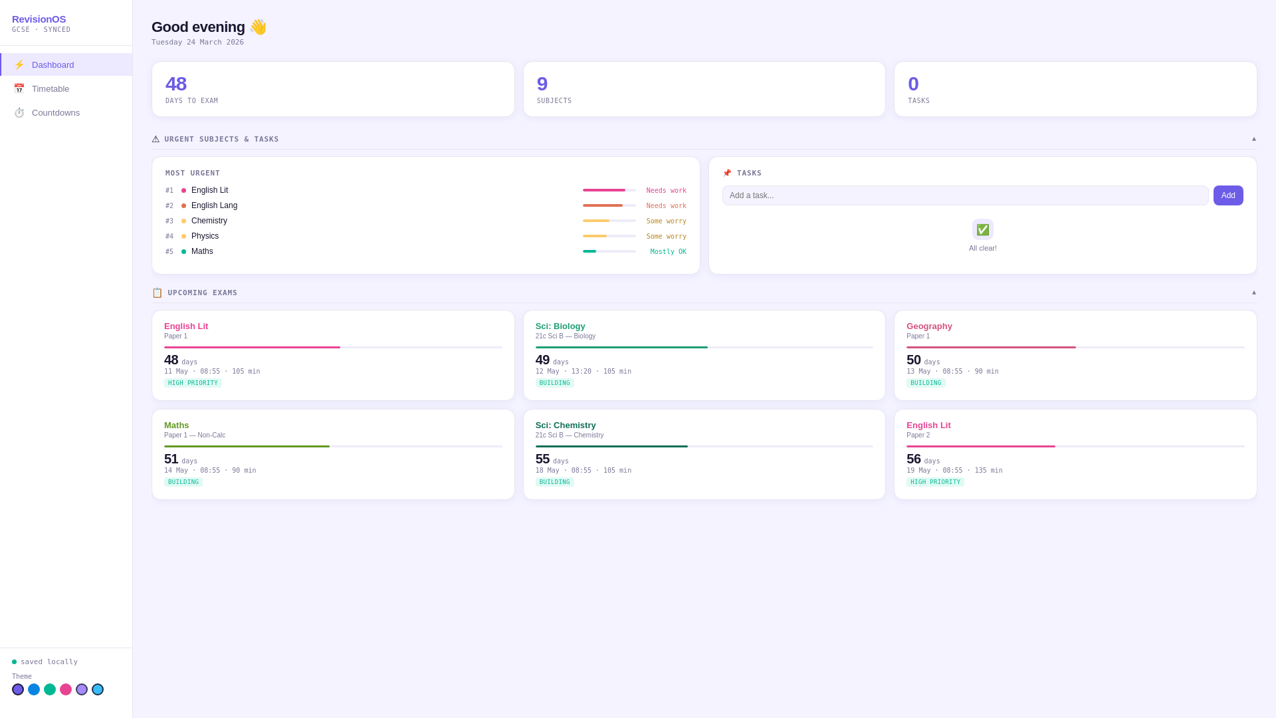Focus the Add a task input field
1276x718 pixels.
click(964, 195)
